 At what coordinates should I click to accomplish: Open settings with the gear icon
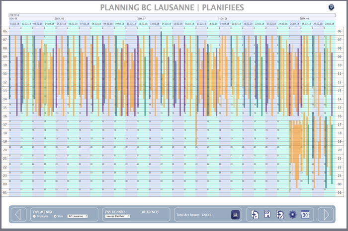[x=292, y=215]
